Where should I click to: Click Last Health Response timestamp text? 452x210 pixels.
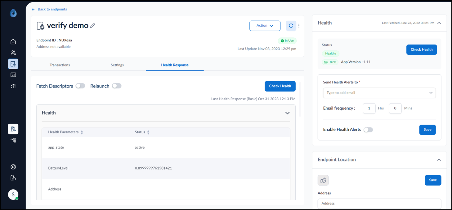click(x=253, y=99)
